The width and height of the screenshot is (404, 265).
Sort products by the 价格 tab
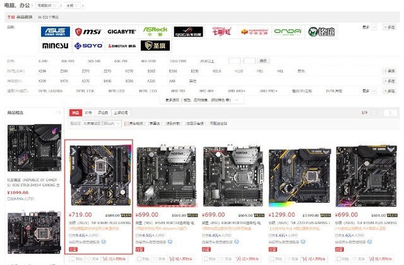(88, 113)
